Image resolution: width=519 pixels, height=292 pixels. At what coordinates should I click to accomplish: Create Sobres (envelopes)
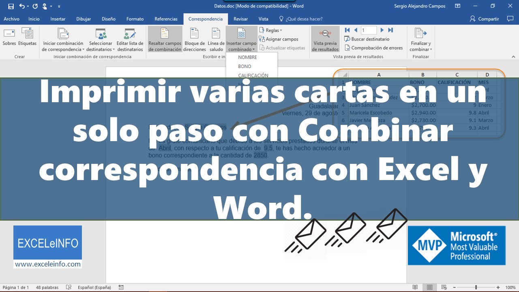pyautogui.click(x=9, y=37)
